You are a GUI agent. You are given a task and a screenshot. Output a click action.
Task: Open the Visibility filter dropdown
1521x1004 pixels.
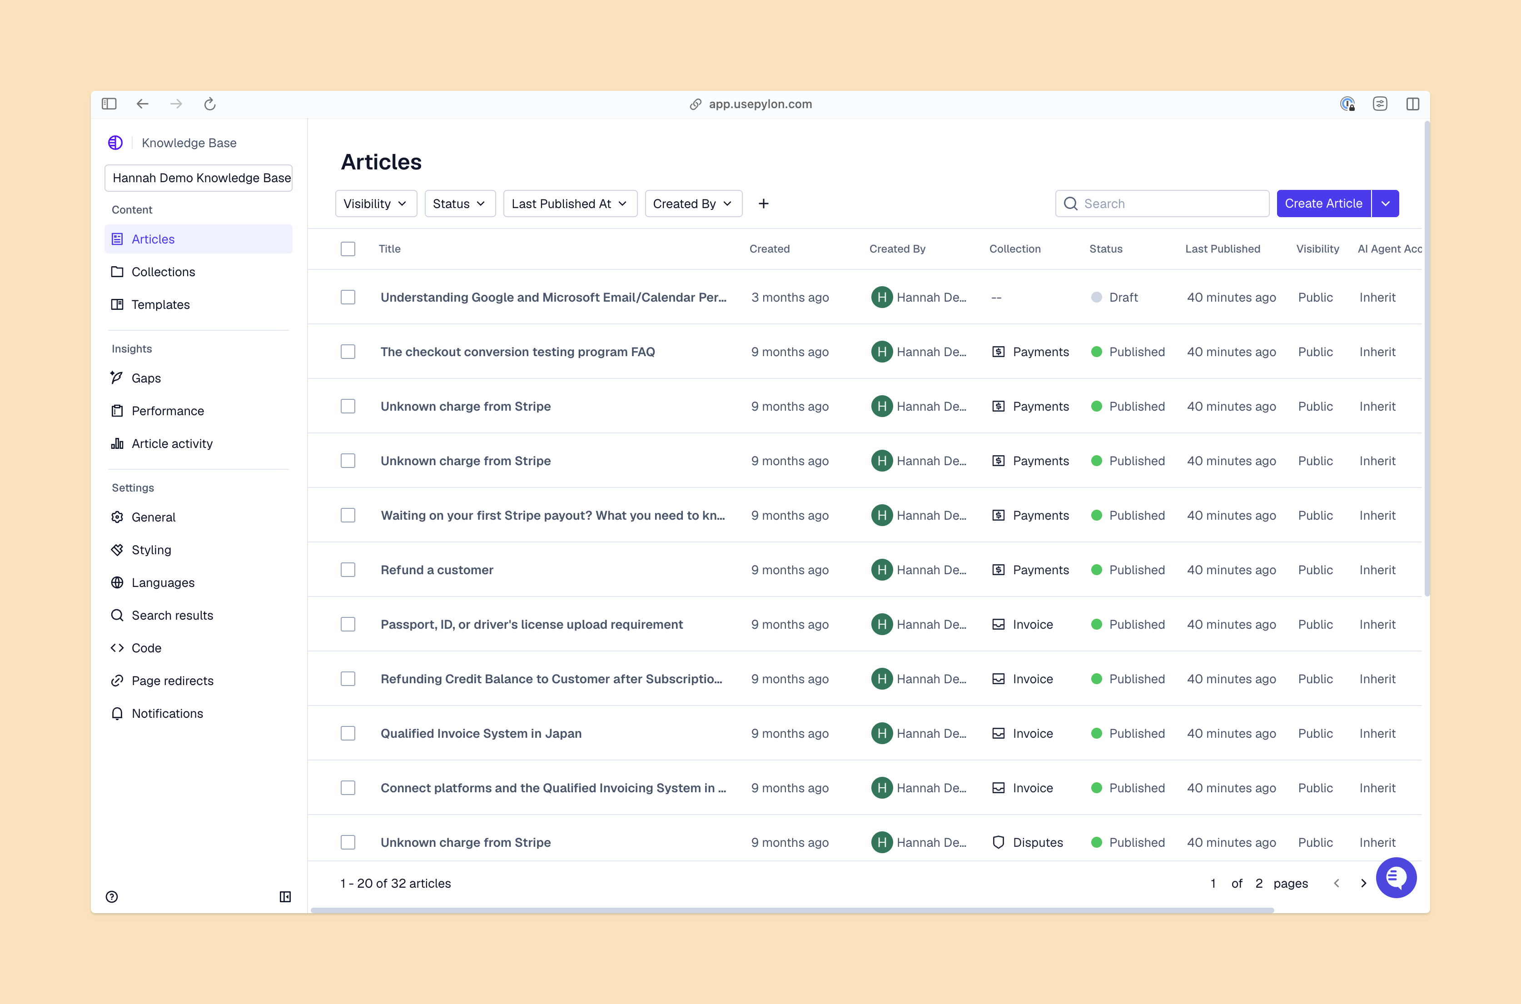[x=376, y=204]
